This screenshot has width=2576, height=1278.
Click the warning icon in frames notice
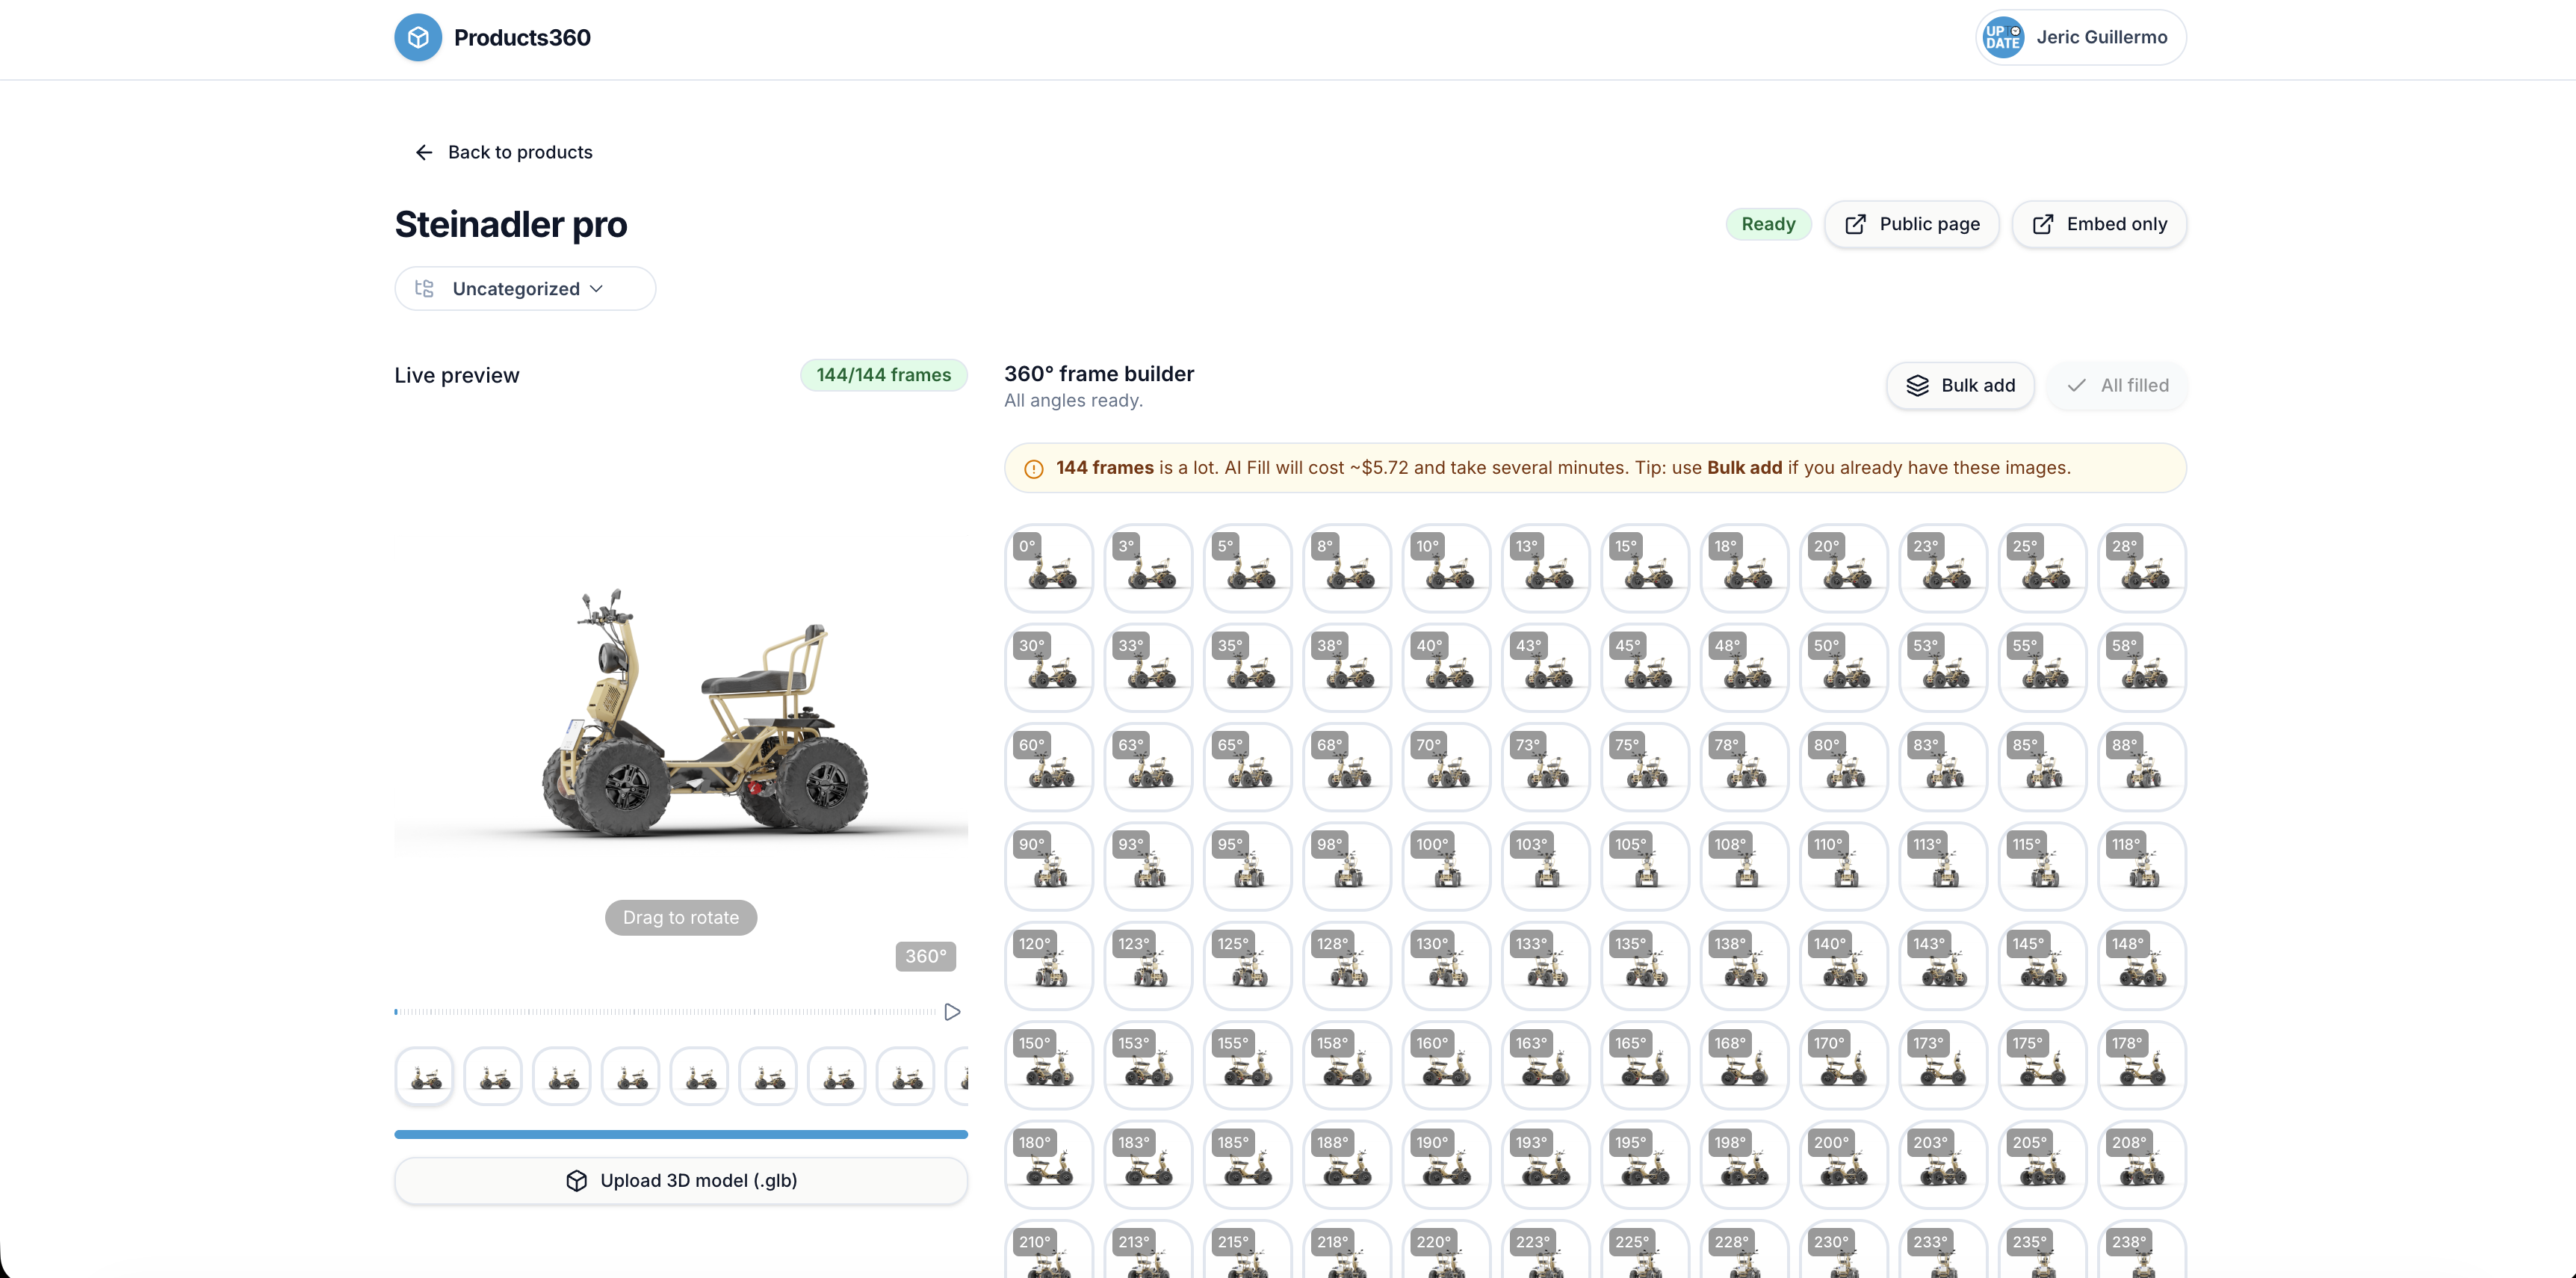coord(1033,469)
